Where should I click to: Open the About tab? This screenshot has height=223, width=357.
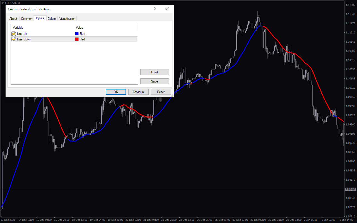coord(13,19)
